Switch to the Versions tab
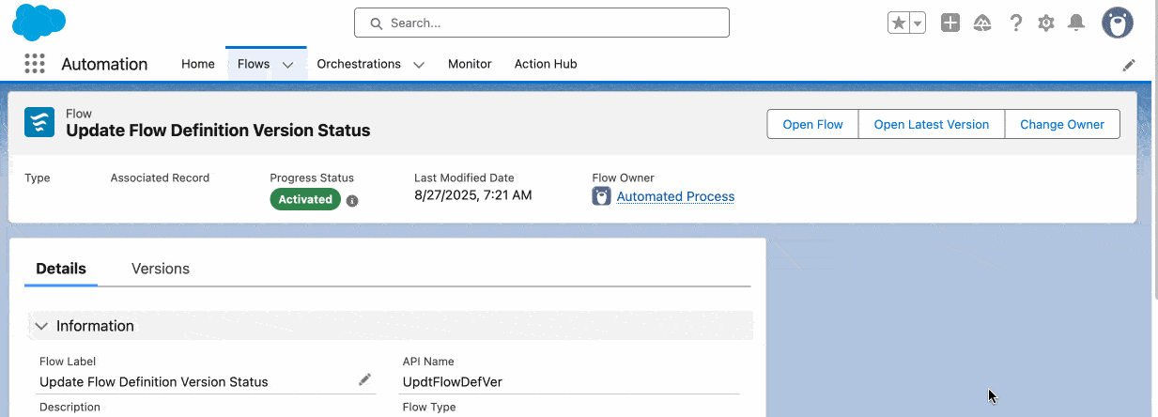Image resolution: width=1158 pixels, height=417 pixels. 161,269
